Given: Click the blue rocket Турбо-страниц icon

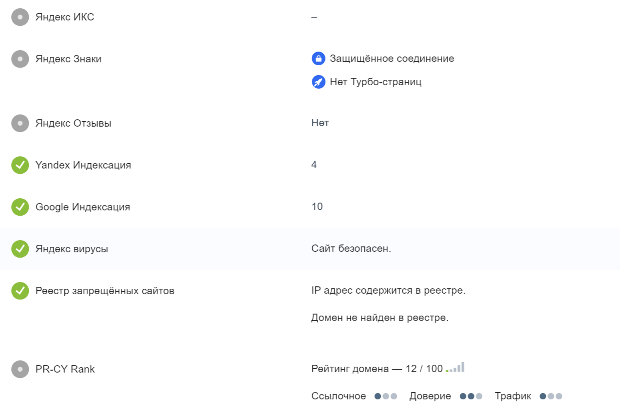Looking at the screenshot, I should [x=318, y=82].
